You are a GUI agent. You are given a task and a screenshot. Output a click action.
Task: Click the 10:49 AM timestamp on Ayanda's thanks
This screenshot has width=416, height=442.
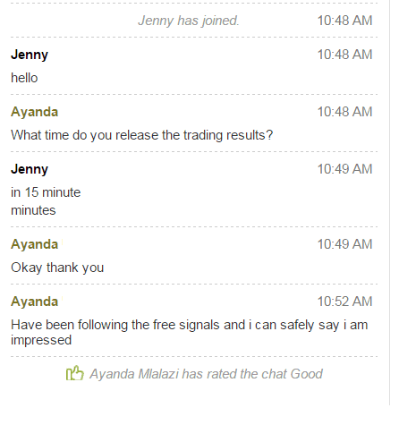coord(344,244)
